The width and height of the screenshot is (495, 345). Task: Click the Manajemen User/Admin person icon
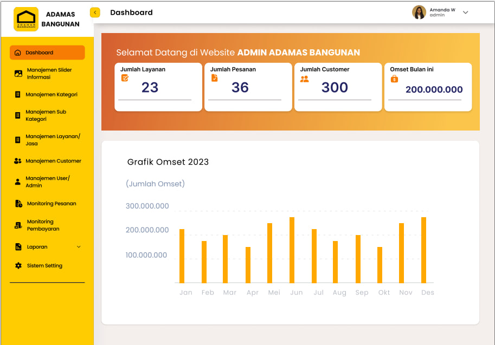(18, 182)
